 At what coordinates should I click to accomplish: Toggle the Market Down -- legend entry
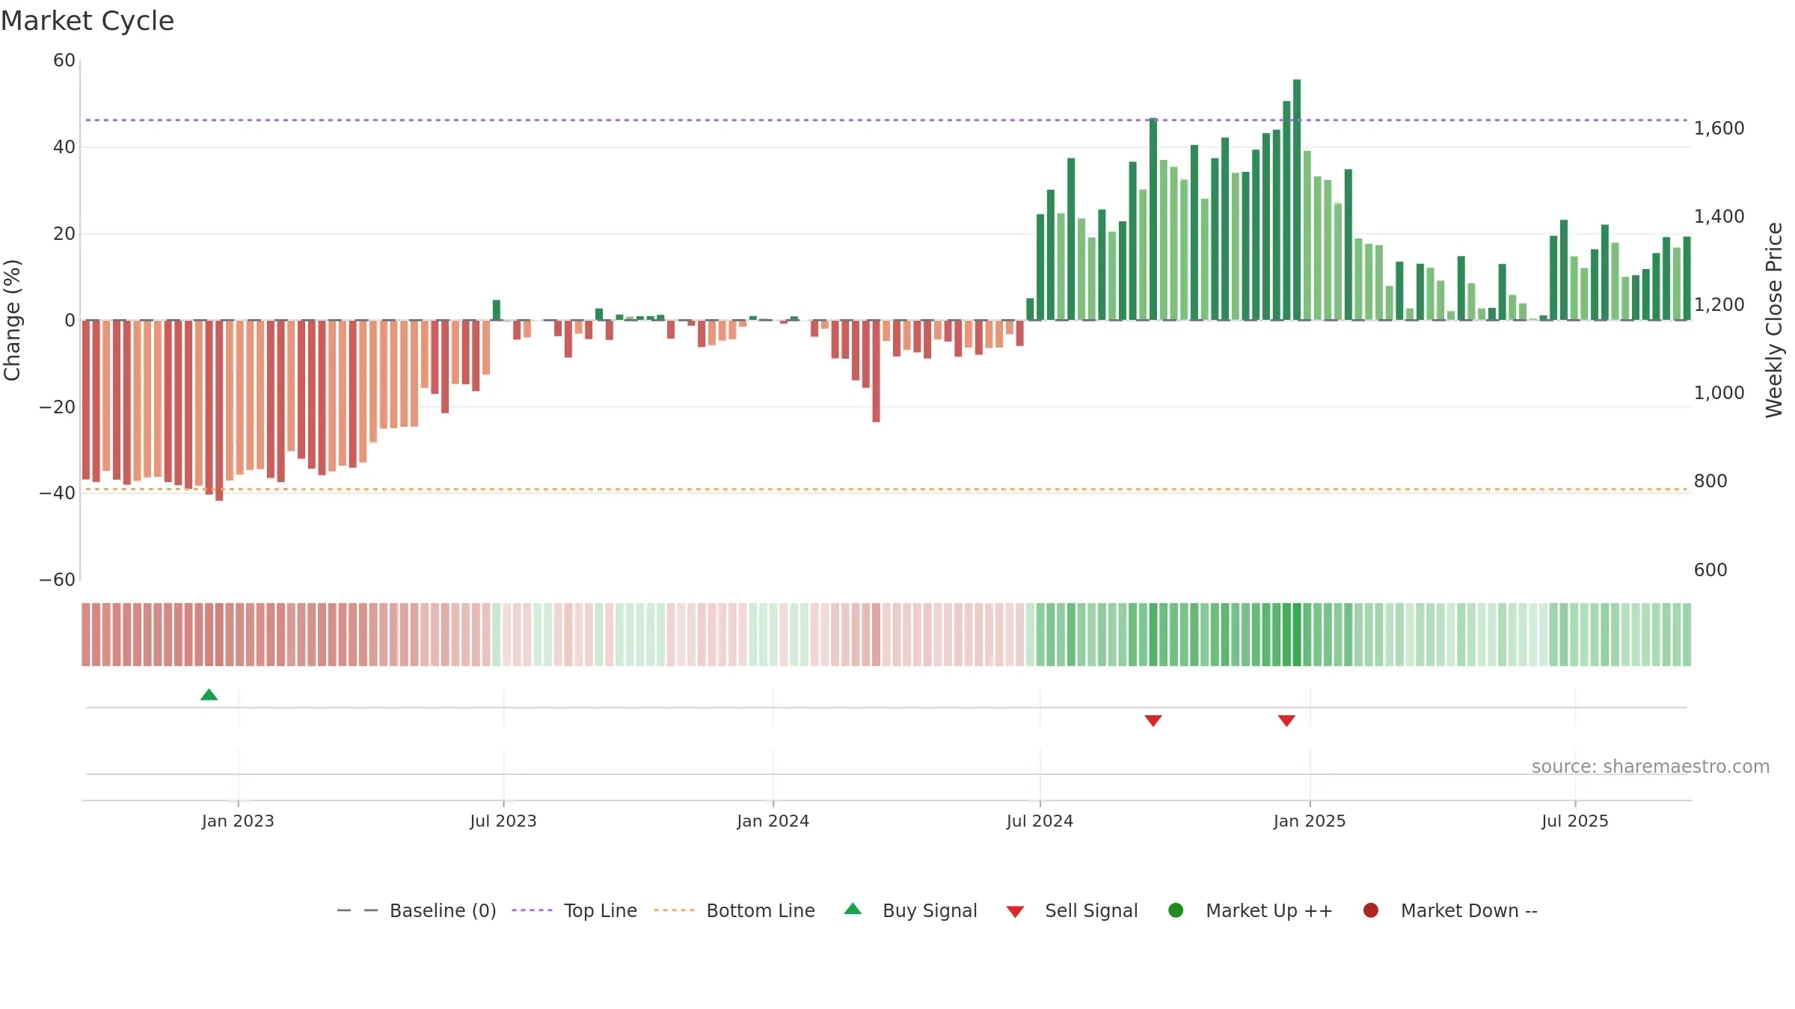point(1449,910)
